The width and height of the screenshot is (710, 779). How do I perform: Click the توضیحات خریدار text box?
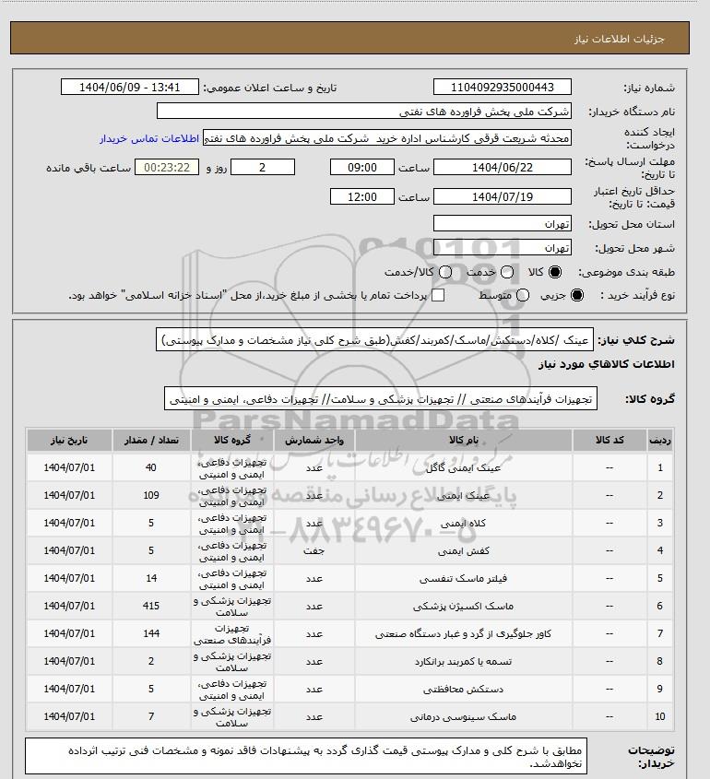pos(306,756)
